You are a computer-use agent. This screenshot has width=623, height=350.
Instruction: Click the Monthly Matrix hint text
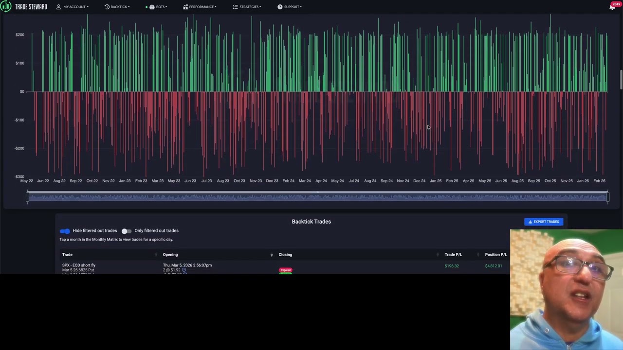[116, 240]
